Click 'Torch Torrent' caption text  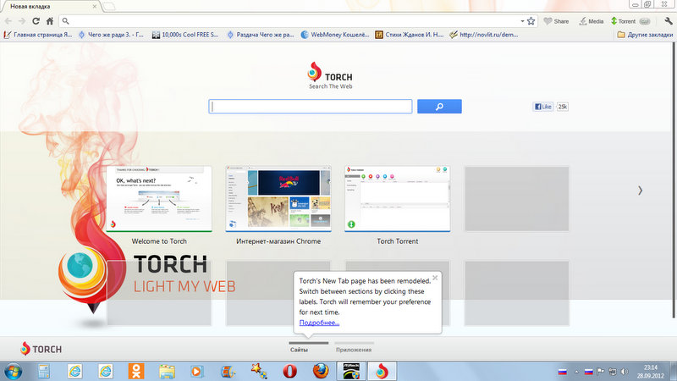[x=398, y=241]
